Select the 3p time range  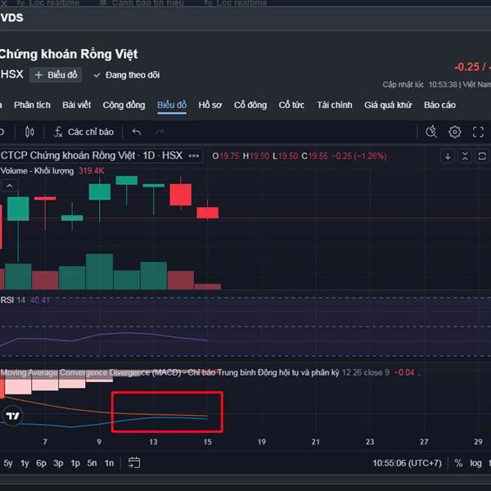click(58, 463)
